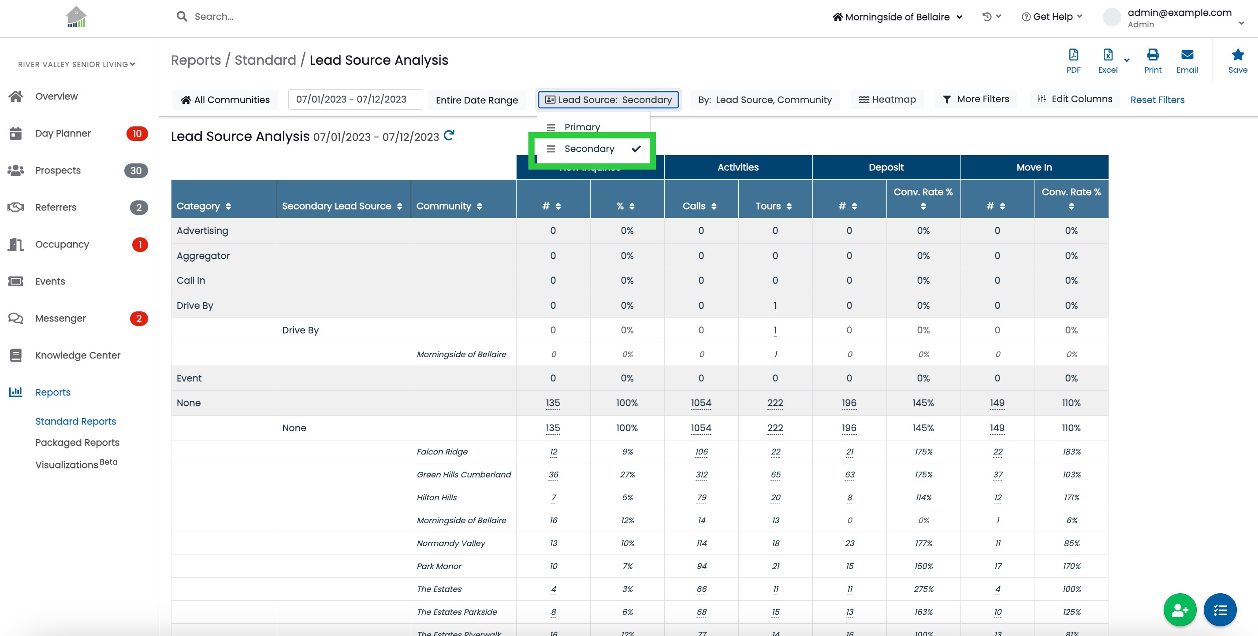The width and height of the screenshot is (1258, 636).
Task: Toggle the Heatmap view
Action: (x=887, y=99)
